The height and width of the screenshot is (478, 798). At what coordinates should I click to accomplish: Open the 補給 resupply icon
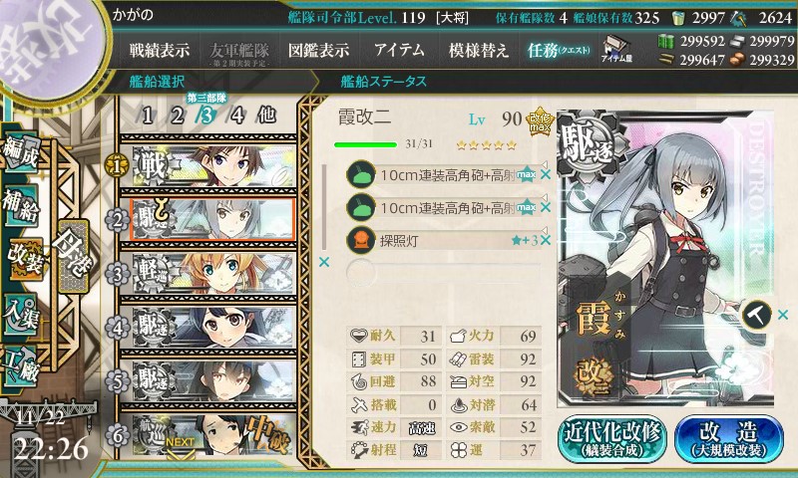tap(21, 205)
